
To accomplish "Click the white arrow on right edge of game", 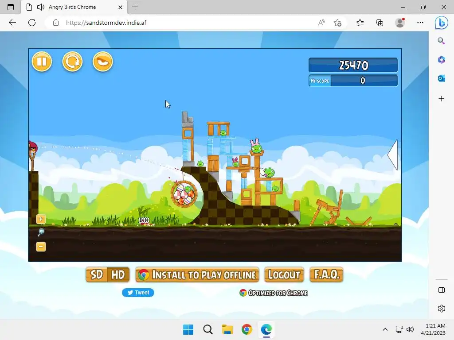I will (393, 155).
